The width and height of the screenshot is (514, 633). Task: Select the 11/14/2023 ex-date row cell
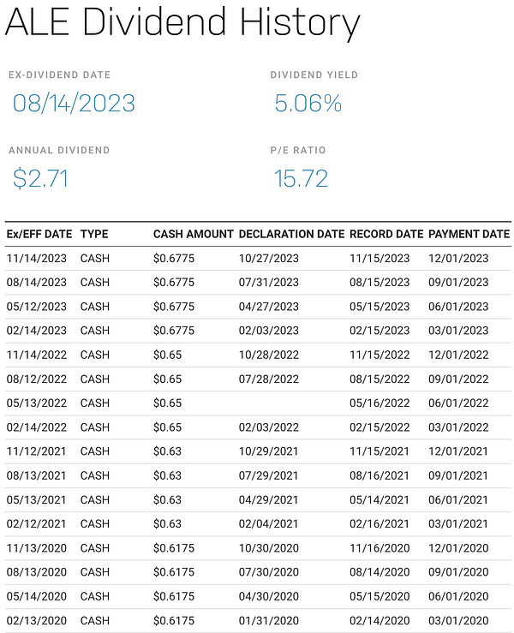(36, 258)
